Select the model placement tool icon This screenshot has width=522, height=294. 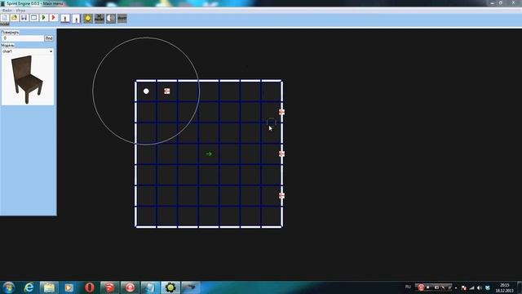pyautogui.click(x=100, y=18)
